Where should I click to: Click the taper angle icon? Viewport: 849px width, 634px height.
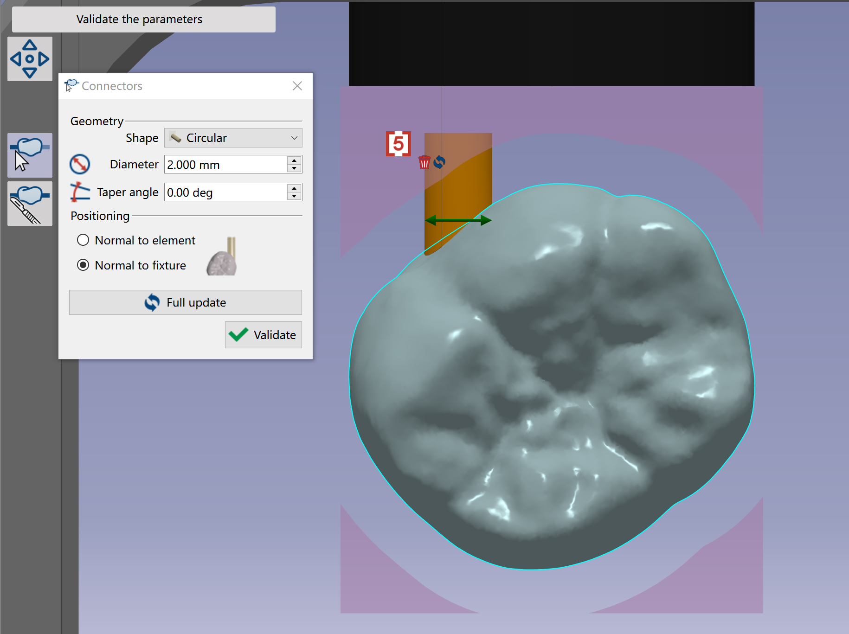80,192
